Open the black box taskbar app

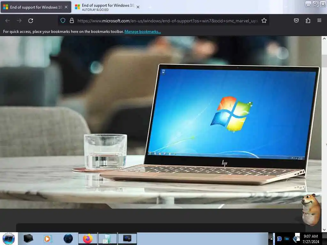28,239
